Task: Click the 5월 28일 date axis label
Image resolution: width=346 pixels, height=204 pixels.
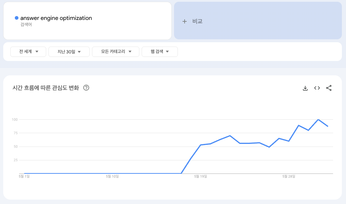Action: pyautogui.click(x=289, y=176)
